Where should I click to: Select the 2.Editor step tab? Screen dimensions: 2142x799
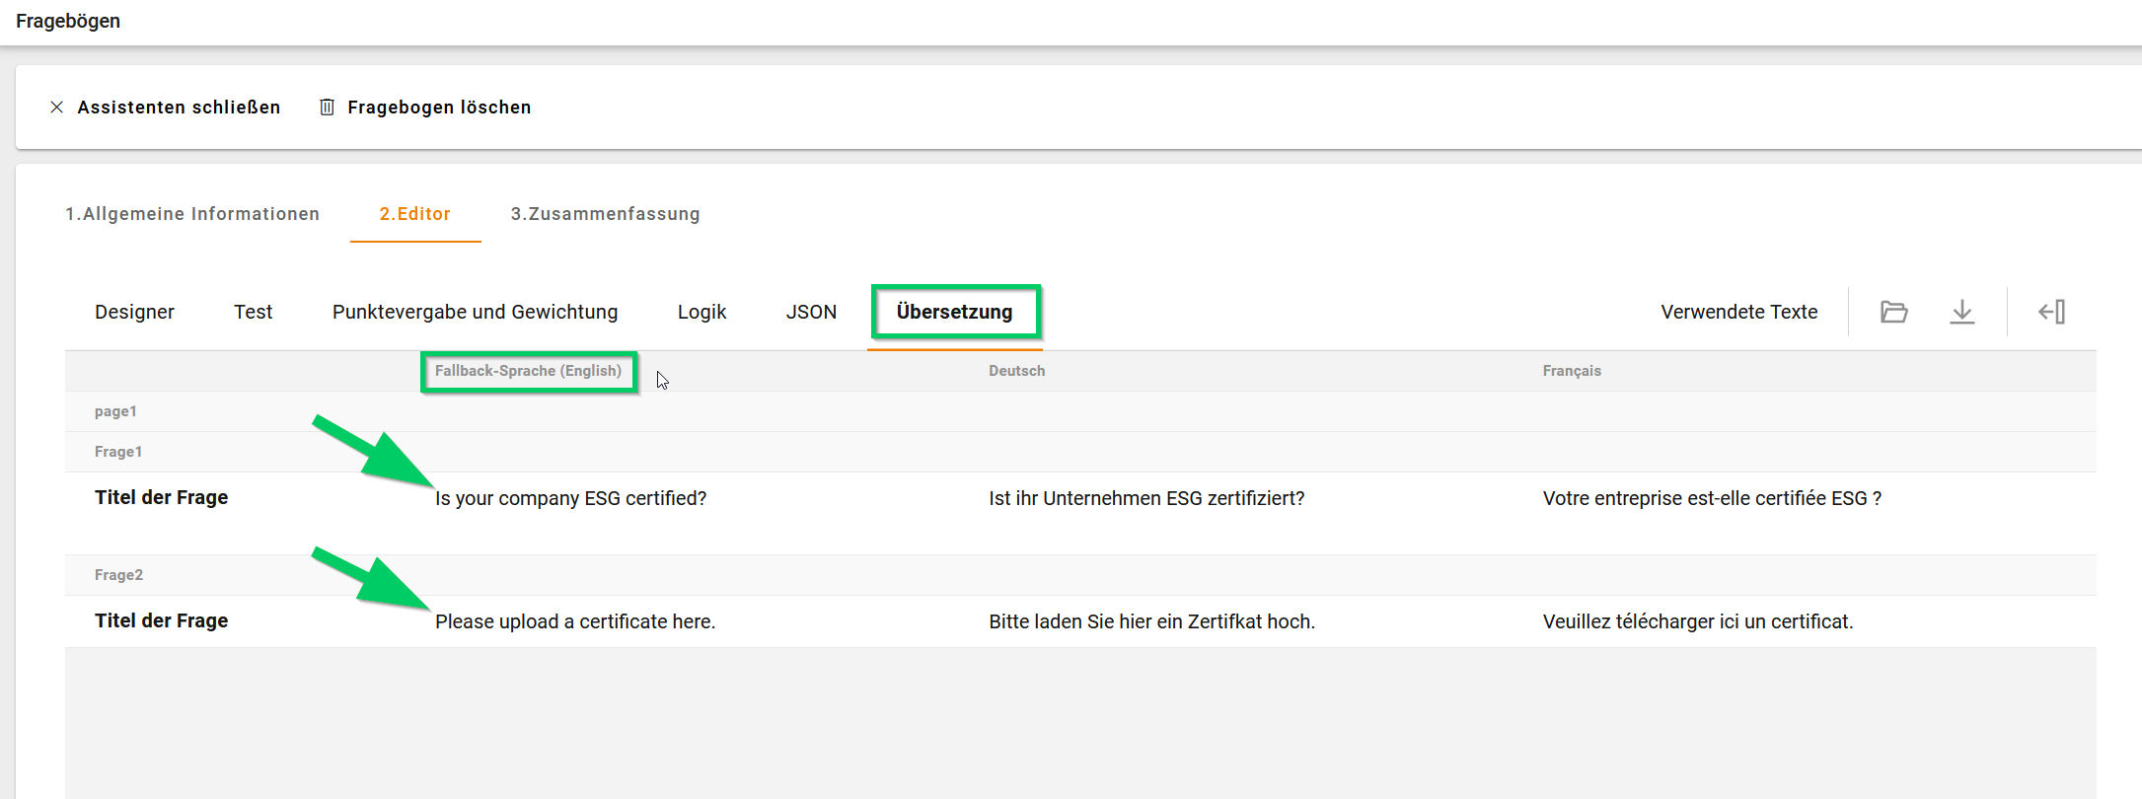pyautogui.click(x=414, y=214)
